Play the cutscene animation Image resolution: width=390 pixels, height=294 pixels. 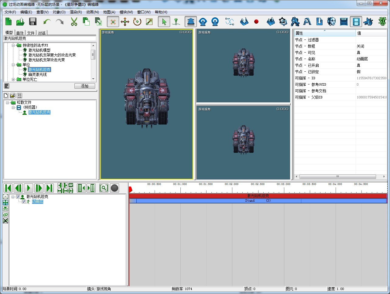click(x=29, y=188)
